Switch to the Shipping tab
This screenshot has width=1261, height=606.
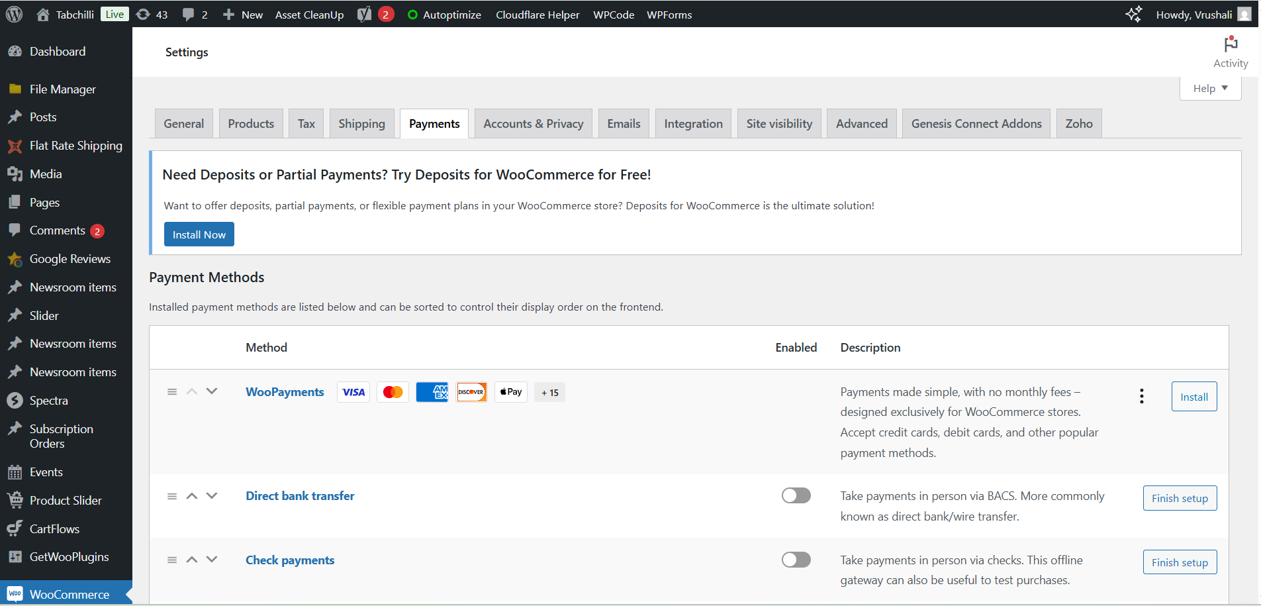[x=361, y=124]
